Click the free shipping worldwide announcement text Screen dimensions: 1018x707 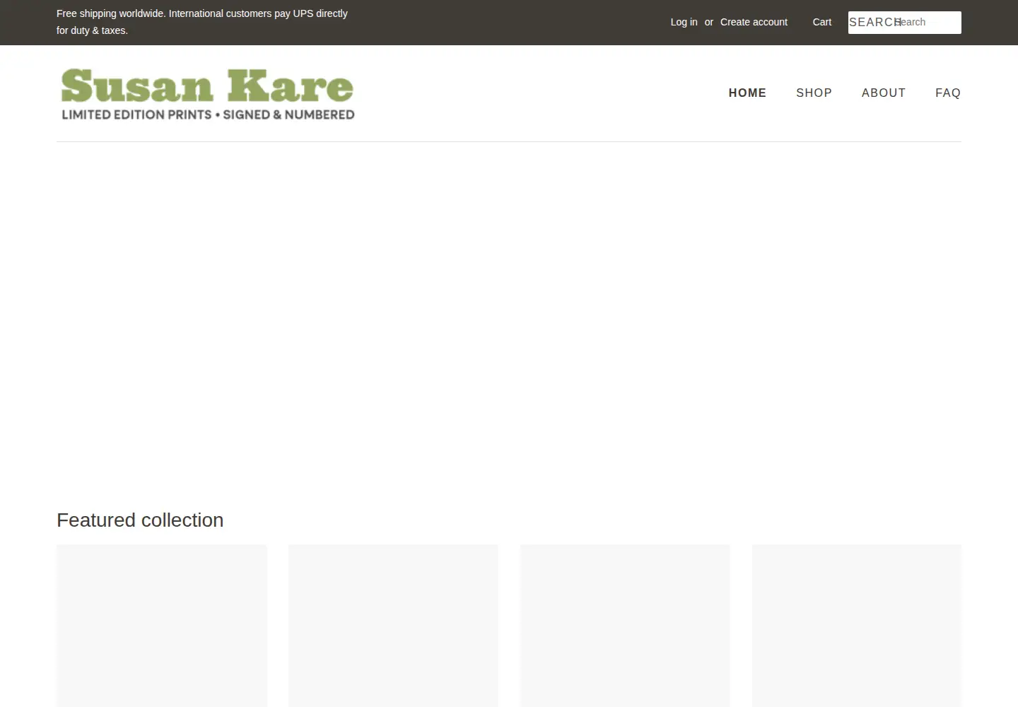pos(202,22)
